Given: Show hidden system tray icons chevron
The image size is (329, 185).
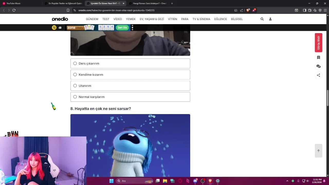Looking at the screenshot, I should pyautogui.click(x=287, y=181).
